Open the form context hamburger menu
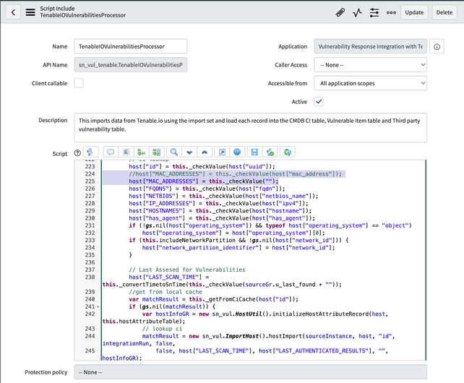 (30, 12)
